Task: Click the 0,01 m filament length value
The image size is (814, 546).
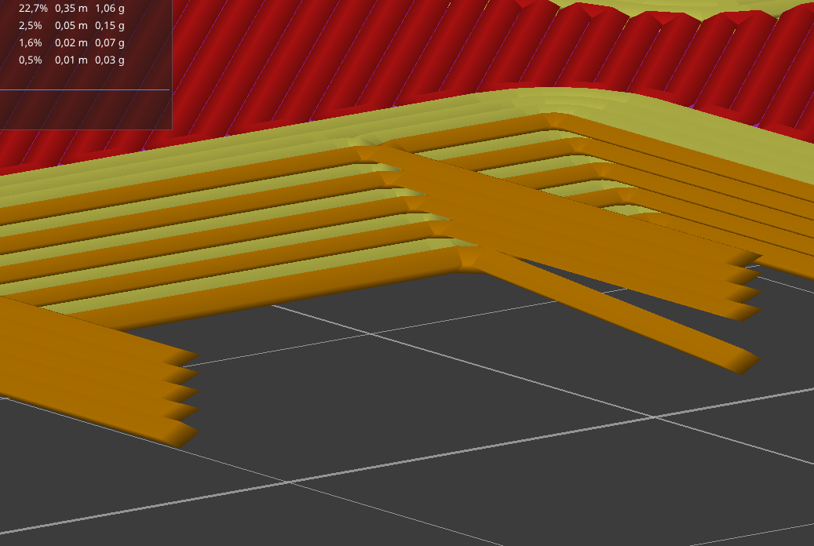Action: tap(71, 60)
